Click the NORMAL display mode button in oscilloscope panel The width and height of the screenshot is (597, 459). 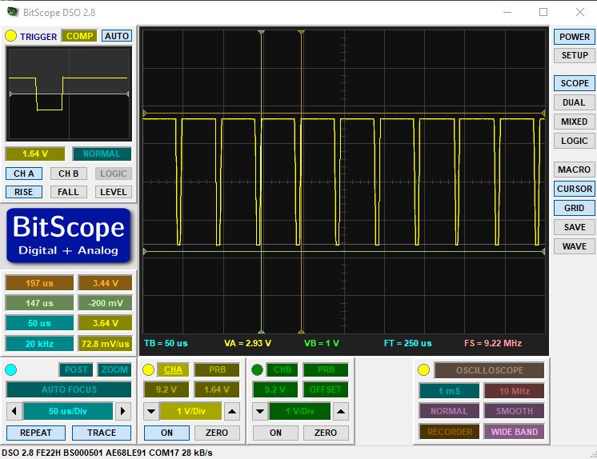pos(449,411)
